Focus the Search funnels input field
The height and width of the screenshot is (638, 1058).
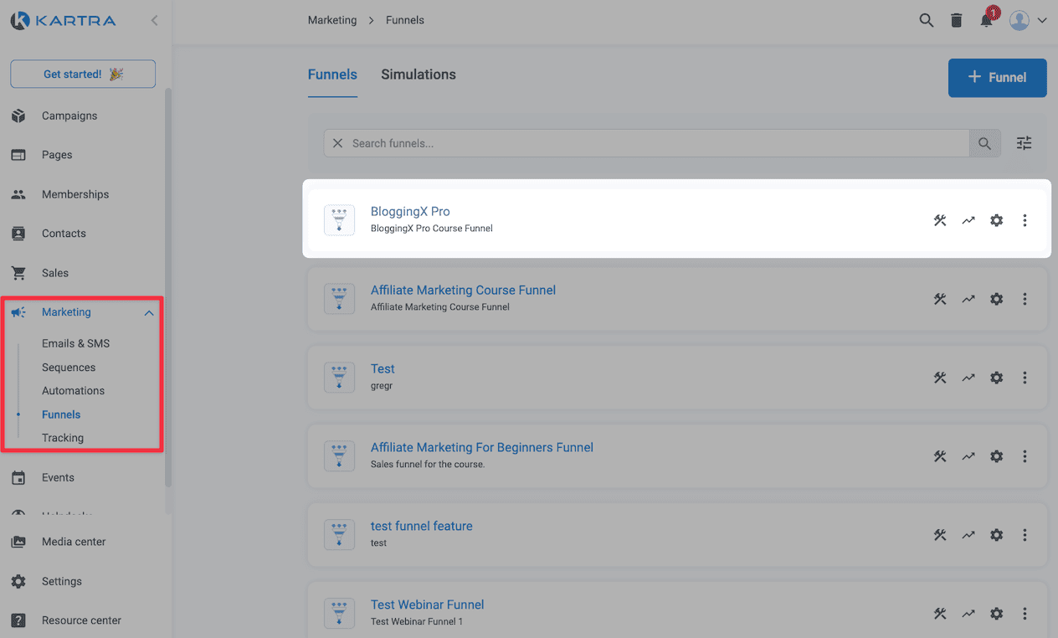pos(646,143)
